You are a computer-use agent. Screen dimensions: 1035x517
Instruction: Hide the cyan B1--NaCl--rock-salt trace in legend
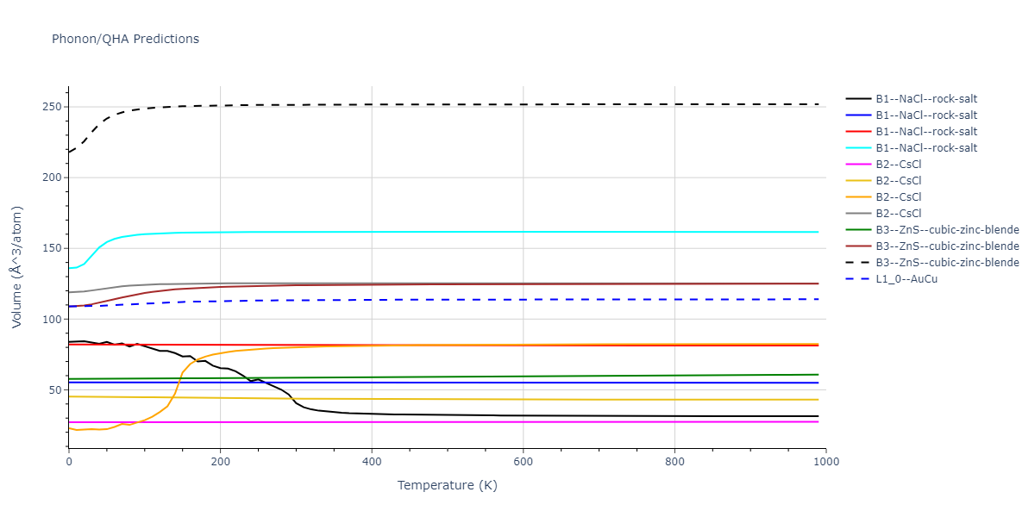coord(925,148)
